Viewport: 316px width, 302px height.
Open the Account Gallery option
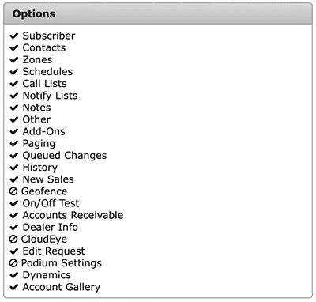click(x=62, y=287)
